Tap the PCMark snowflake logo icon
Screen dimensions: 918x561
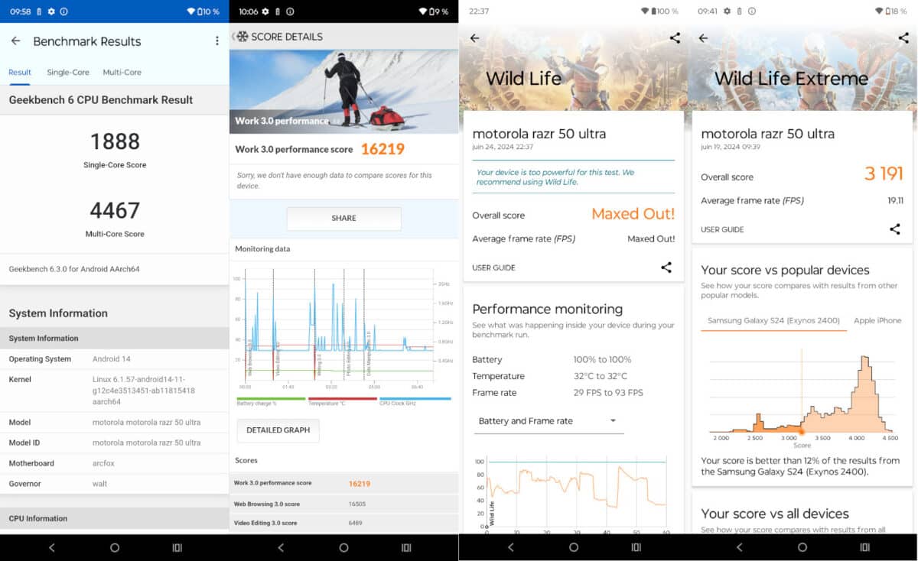point(242,37)
